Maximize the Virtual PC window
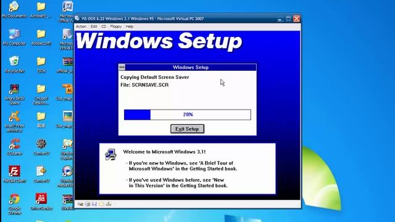 click(288, 18)
